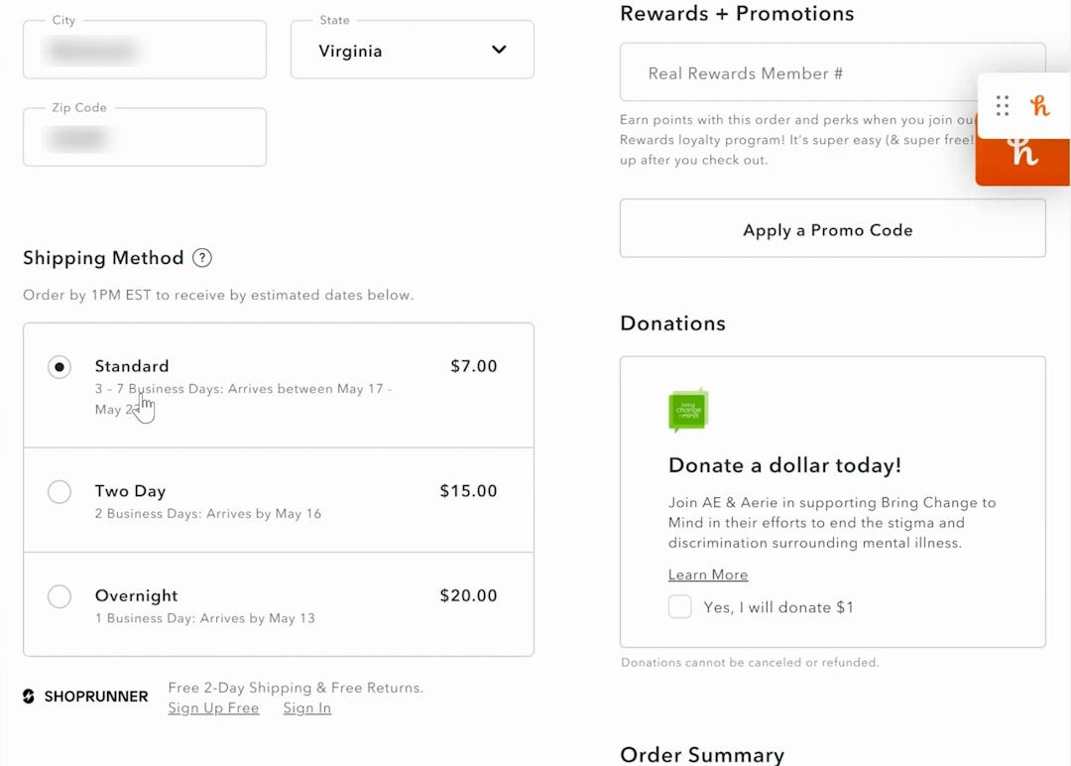
Task: Expand the Virginia state selector chevron
Action: pyautogui.click(x=499, y=50)
